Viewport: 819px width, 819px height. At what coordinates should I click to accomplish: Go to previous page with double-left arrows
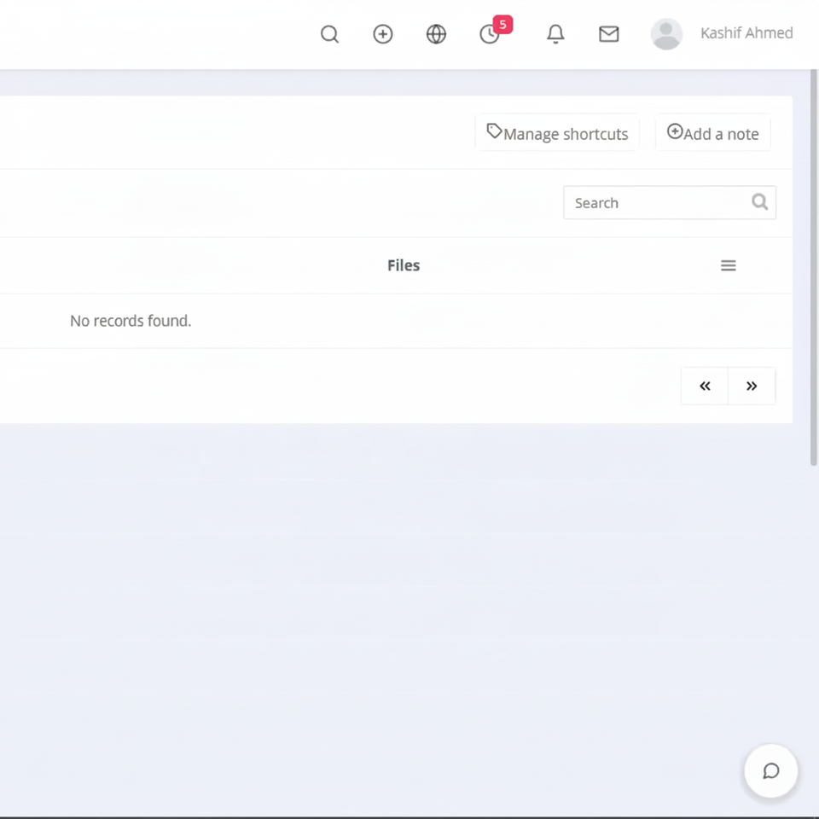[705, 386]
